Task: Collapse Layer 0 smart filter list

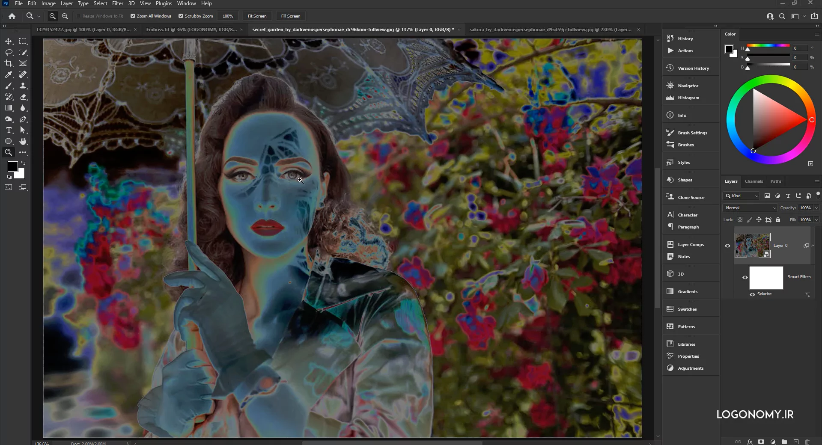Action: [813, 246]
